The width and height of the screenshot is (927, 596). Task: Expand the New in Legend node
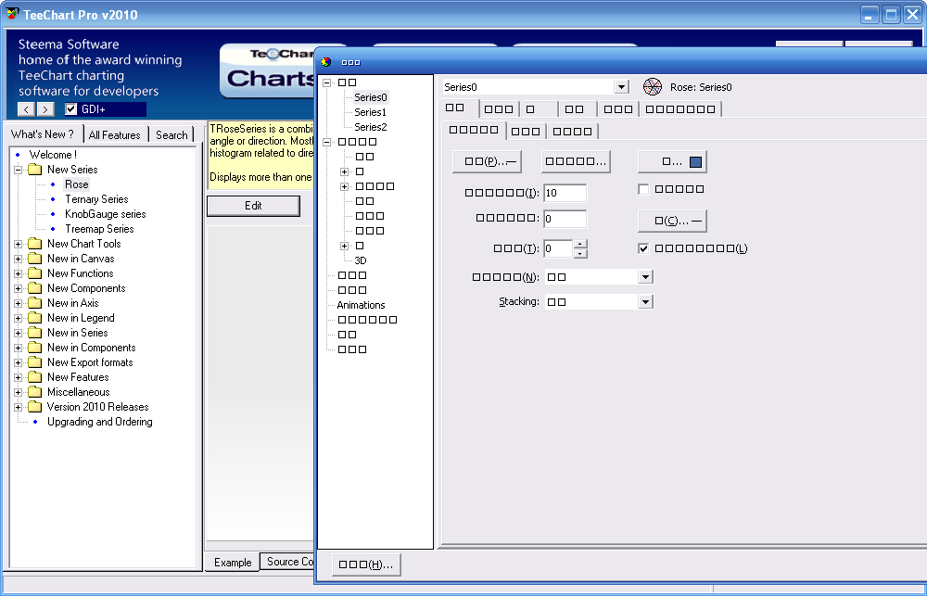click(x=19, y=318)
